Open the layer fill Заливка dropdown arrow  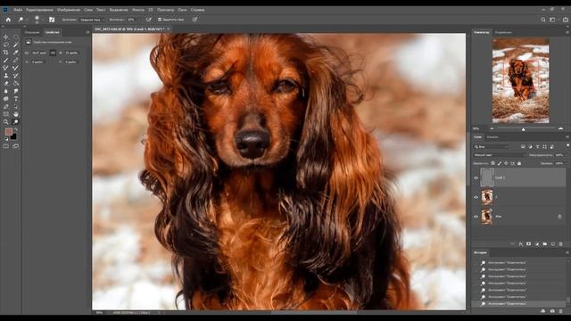coord(567,163)
